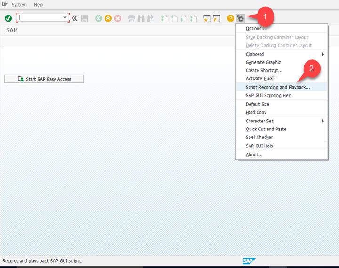Open SAP GUI Help menu entry

click(x=282, y=146)
